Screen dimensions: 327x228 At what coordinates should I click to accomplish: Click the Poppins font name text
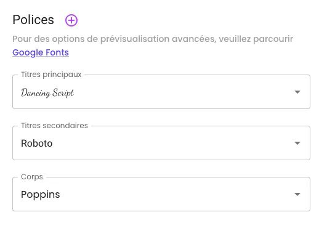(x=41, y=195)
